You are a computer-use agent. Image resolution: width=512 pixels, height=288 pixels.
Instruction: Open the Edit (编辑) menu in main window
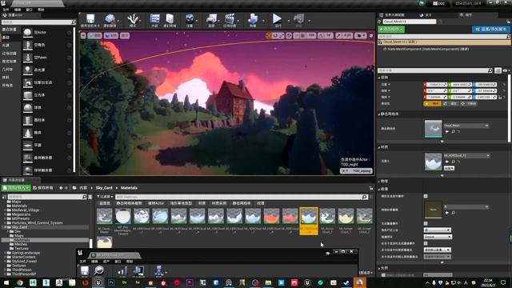[18, 10]
